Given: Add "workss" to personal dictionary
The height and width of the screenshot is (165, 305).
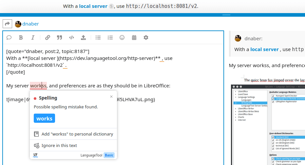Looking at the screenshot, I should 73,134.
